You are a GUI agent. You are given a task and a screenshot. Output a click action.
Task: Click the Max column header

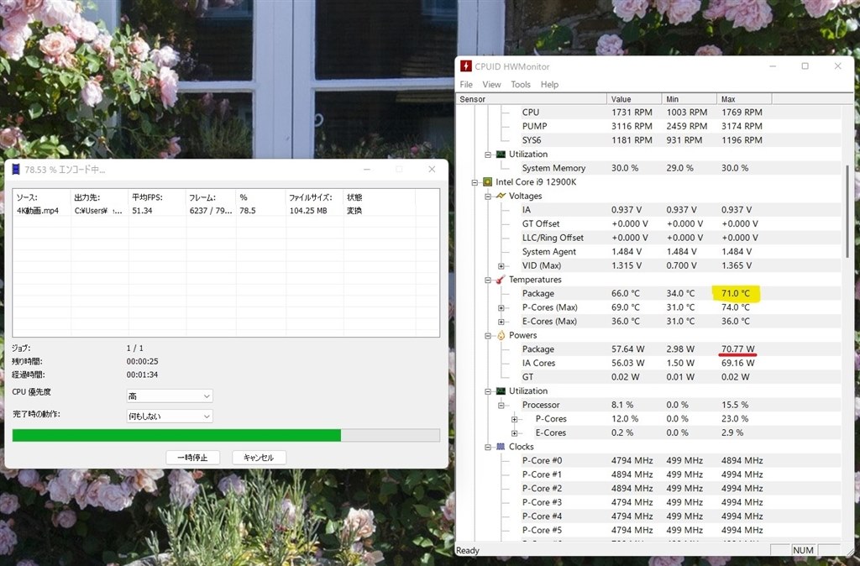tap(744, 99)
